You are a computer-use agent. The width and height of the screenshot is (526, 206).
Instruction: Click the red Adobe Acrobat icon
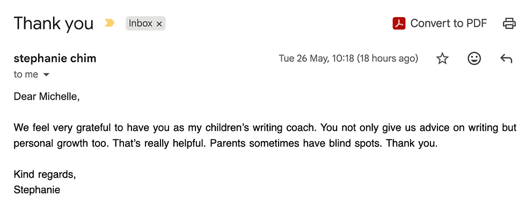click(399, 24)
